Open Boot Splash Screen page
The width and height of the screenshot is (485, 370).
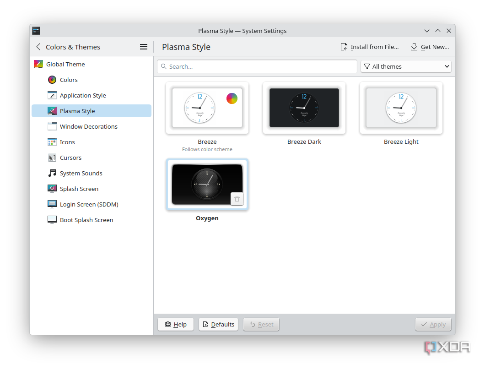pyautogui.click(x=92, y=219)
